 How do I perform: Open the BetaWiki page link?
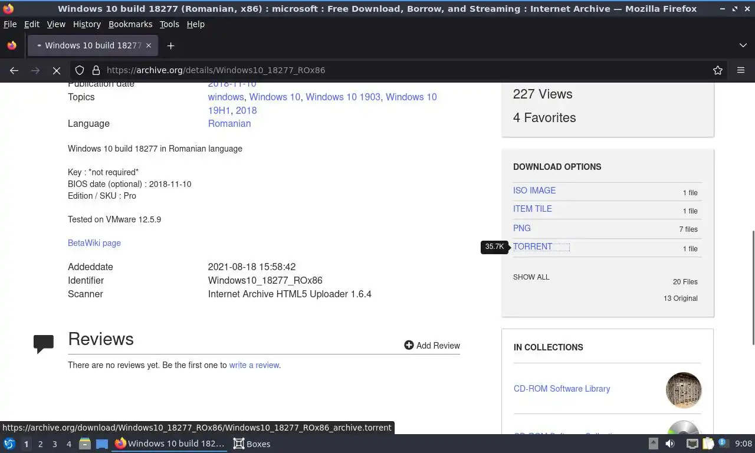[94, 243]
